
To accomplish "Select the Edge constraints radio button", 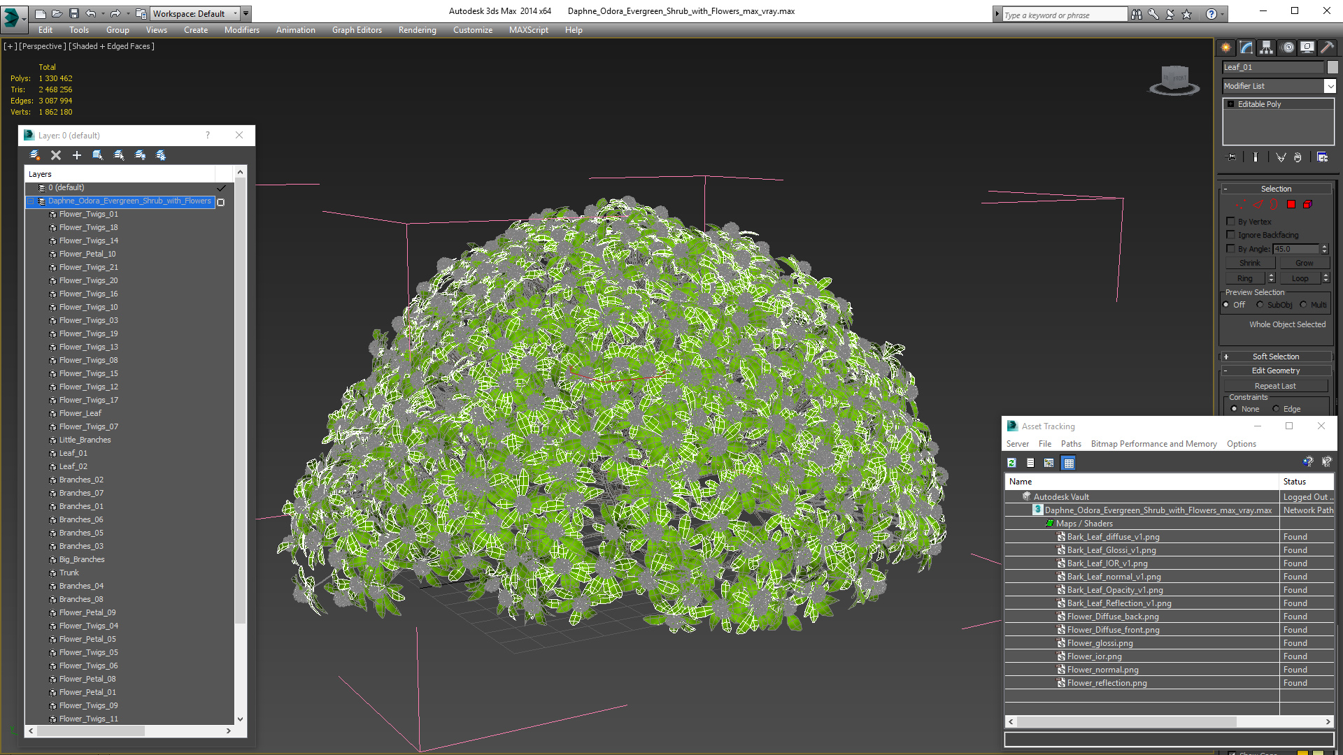I will [1276, 409].
